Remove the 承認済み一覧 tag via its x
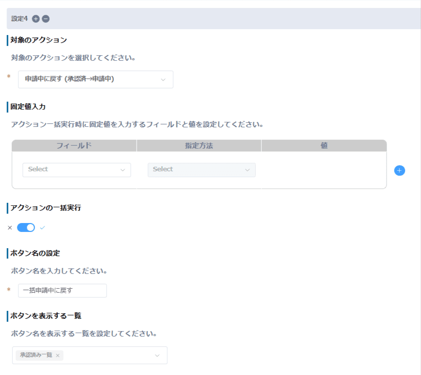The image size is (421, 375). [58, 355]
